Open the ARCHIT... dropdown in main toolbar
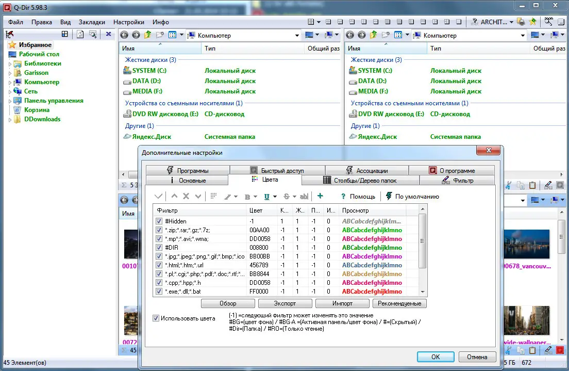The height and width of the screenshot is (371, 569). [511, 22]
